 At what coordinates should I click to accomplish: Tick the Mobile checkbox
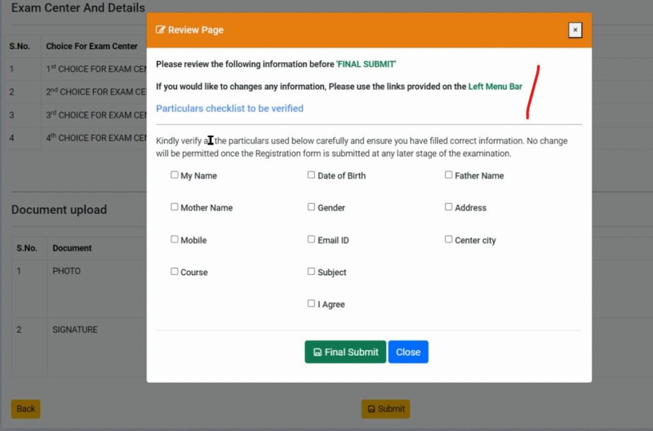coord(174,240)
